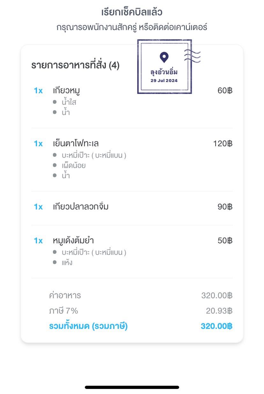
Task: Select the รายการอาหารที่สั่ง (4) section heading
Action: (x=75, y=65)
